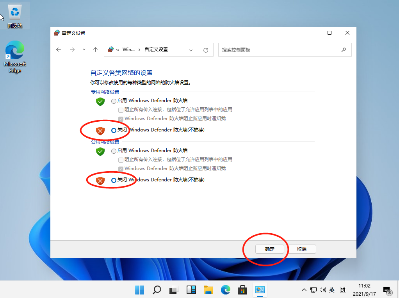Click the search magnifier icon

click(344, 50)
